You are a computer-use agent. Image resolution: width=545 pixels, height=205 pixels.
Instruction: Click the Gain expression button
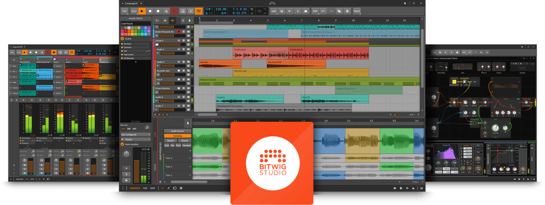[166, 145]
